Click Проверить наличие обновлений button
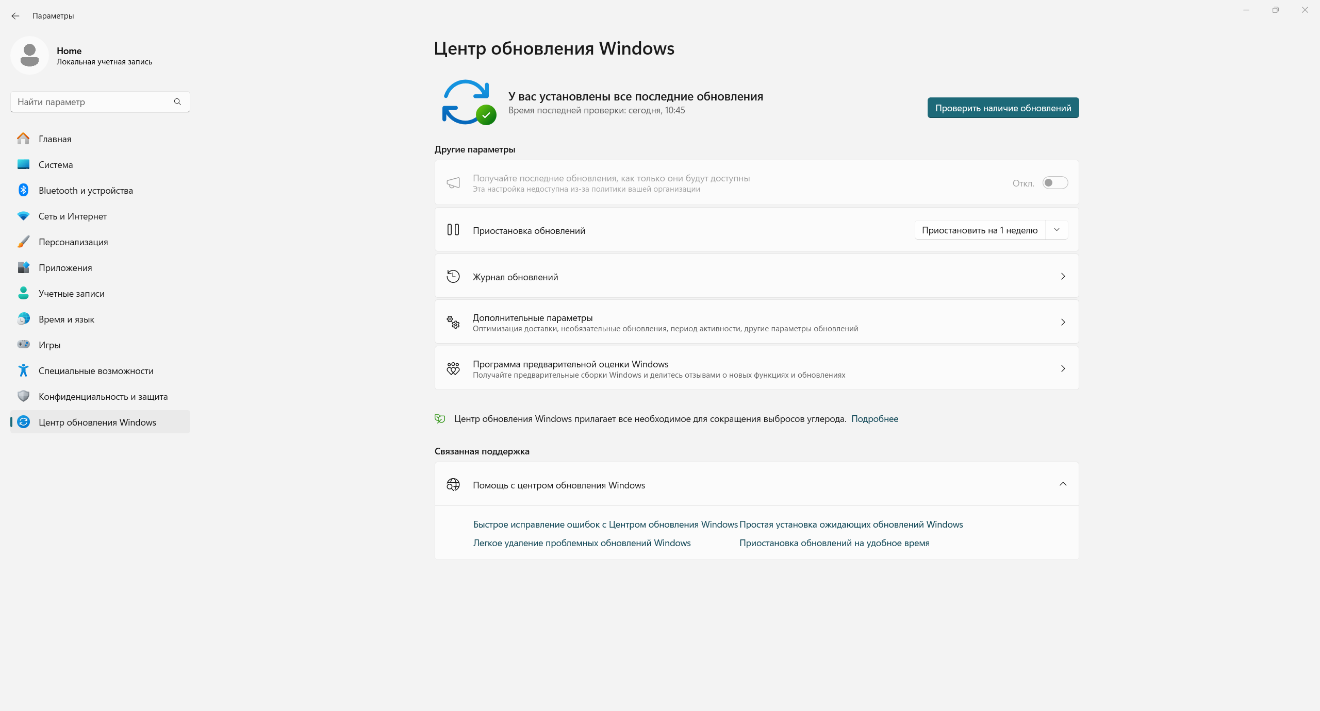This screenshot has height=711, width=1320. point(1002,108)
